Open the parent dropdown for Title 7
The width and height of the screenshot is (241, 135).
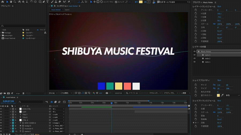point(58,114)
